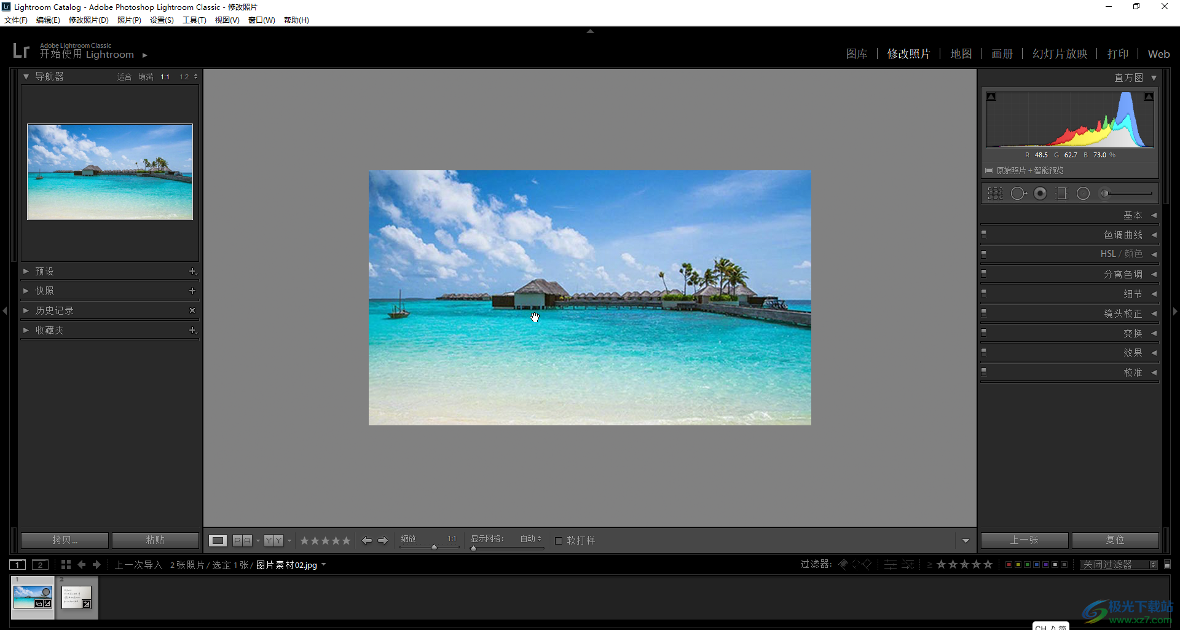Expand the Collections panel
The width and height of the screenshot is (1180, 630).
click(26, 330)
